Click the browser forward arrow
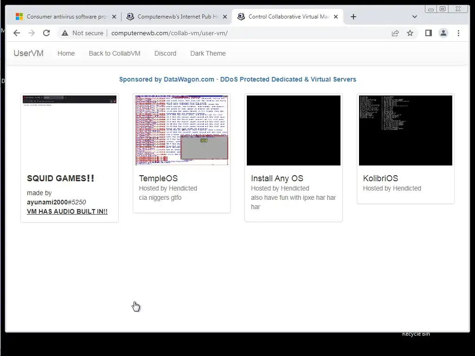 32,33
